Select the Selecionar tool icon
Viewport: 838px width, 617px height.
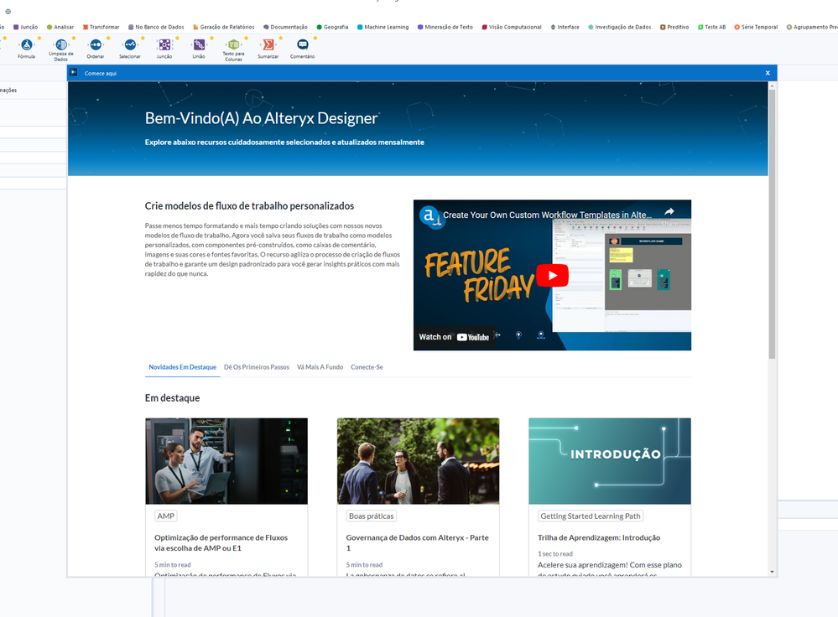coord(130,45)
